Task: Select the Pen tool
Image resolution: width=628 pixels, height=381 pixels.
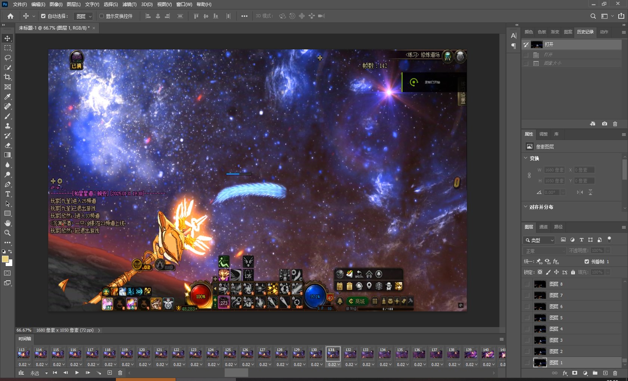Action: pyautogui.click(x=7, y=184)
